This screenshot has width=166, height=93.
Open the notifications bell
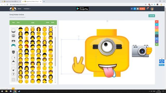click(x=147, y=9)
